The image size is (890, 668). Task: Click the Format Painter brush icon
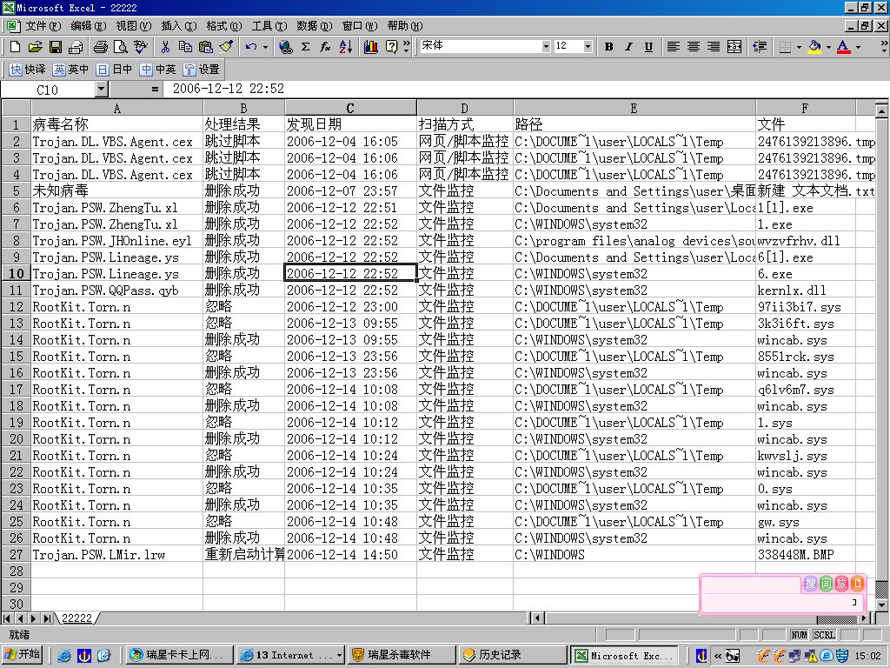click(226, 47)
